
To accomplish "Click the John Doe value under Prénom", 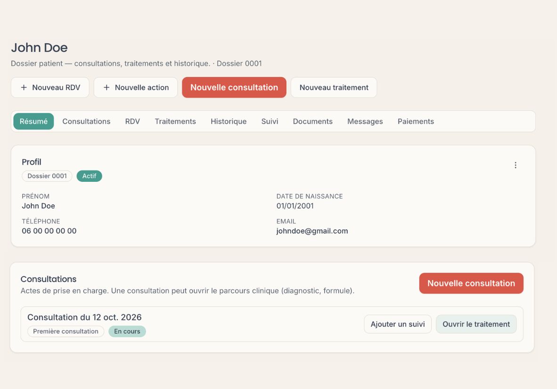I will [38, 206].
